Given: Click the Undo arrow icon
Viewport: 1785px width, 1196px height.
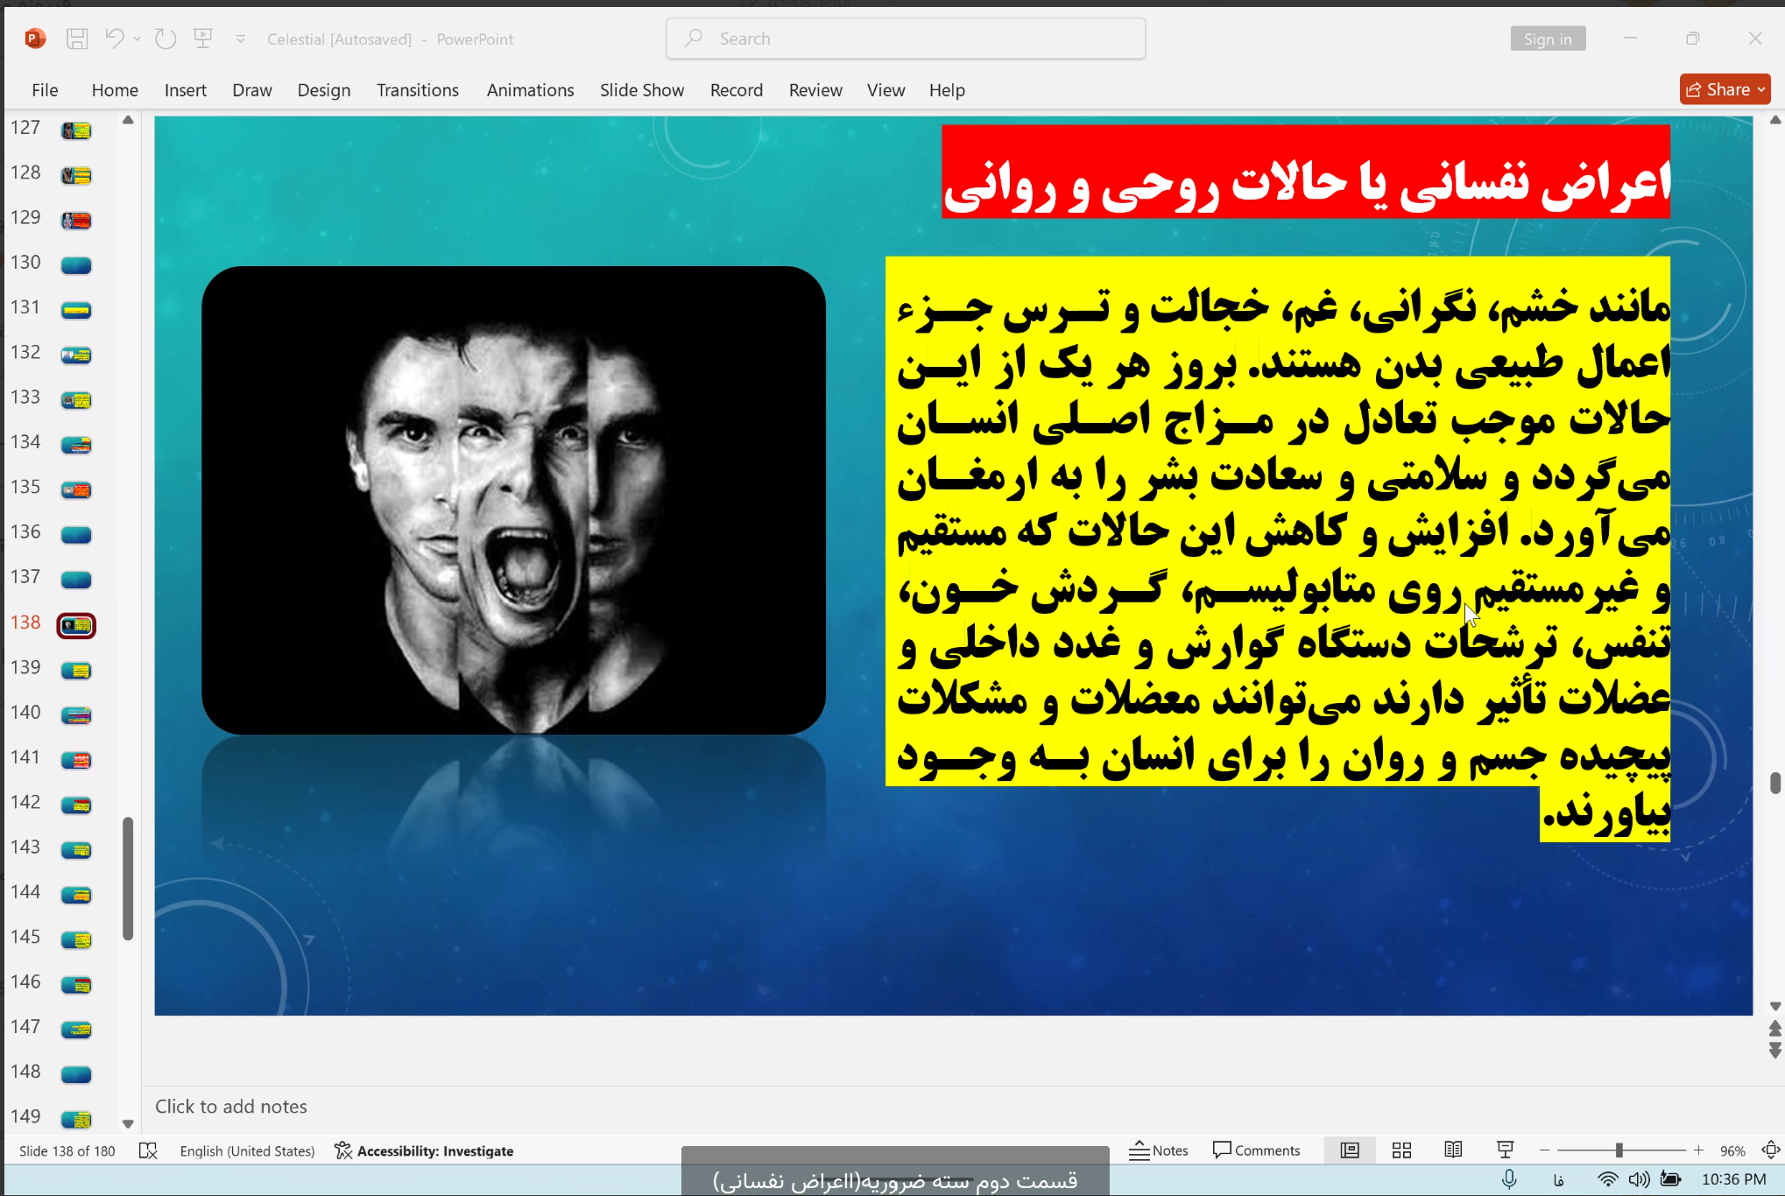Looking at the screenshot, I should 114,39.
